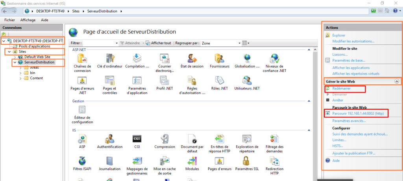This screenshot has height=181, width=403.
Task: Open the Aide menu
Action: [x=45, y=20]
